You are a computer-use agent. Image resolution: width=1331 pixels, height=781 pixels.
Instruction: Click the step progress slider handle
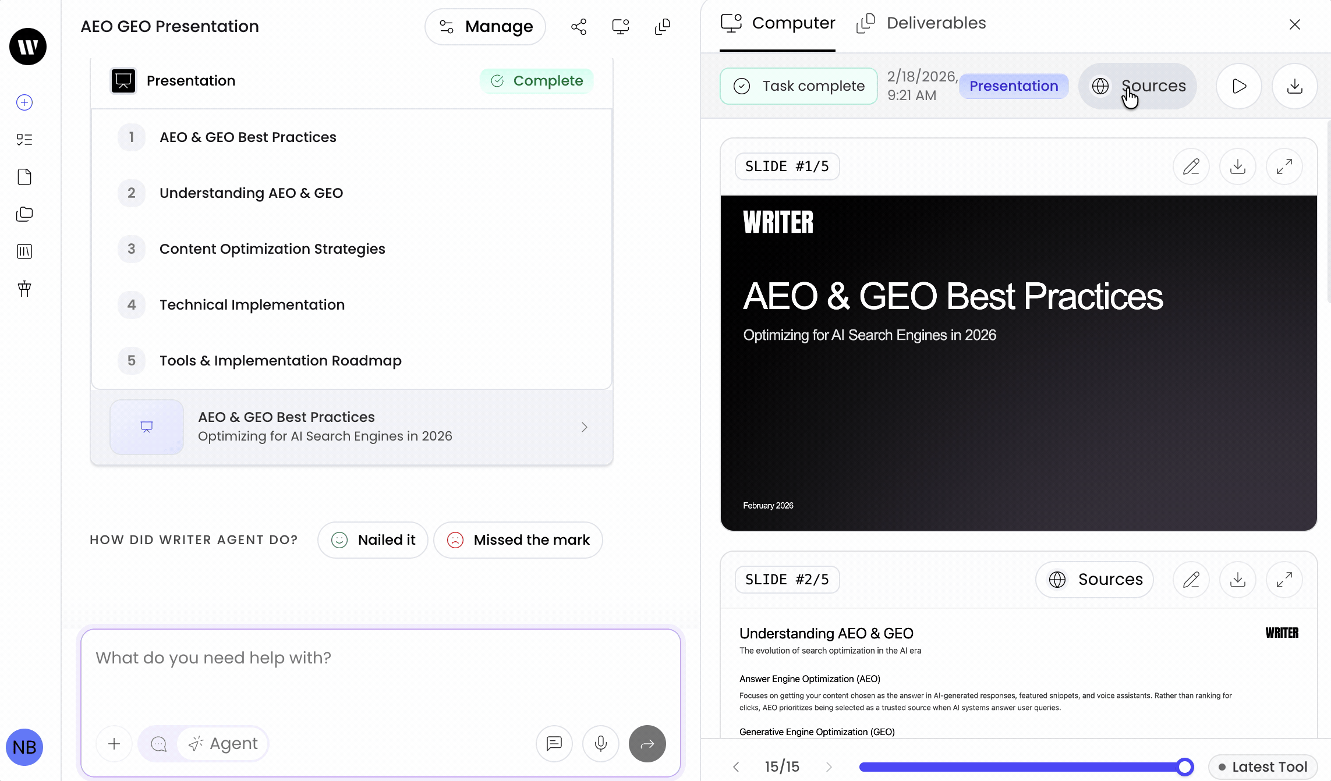[x=1184, y=766]
